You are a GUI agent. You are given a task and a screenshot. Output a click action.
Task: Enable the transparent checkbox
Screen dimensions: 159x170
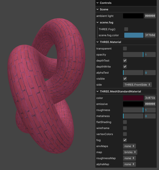coord(125,48)
